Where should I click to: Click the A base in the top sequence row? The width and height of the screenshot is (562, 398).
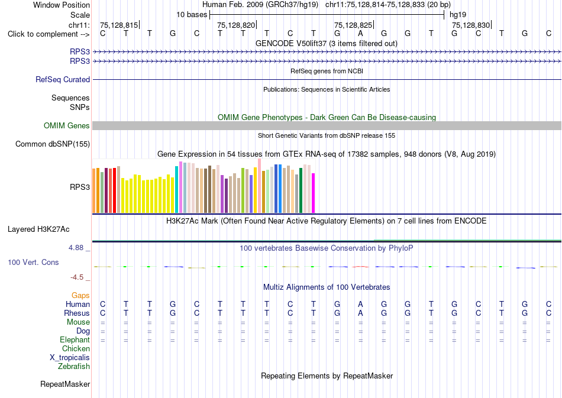(361, 33)
